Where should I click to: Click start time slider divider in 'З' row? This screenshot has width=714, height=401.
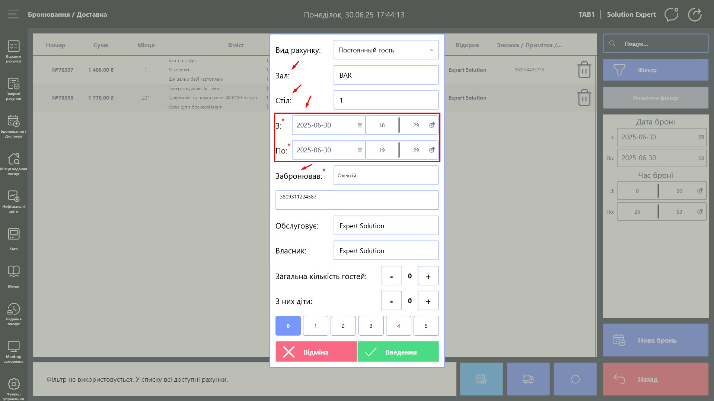pos(399,125)
